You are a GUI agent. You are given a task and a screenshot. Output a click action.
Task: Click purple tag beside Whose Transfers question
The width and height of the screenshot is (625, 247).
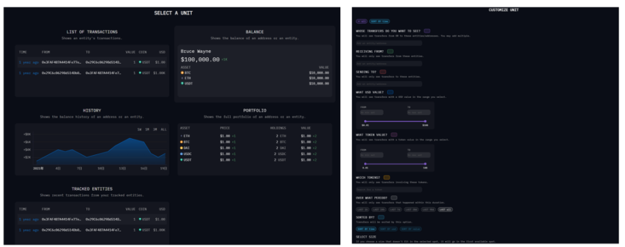coord(427,31)
